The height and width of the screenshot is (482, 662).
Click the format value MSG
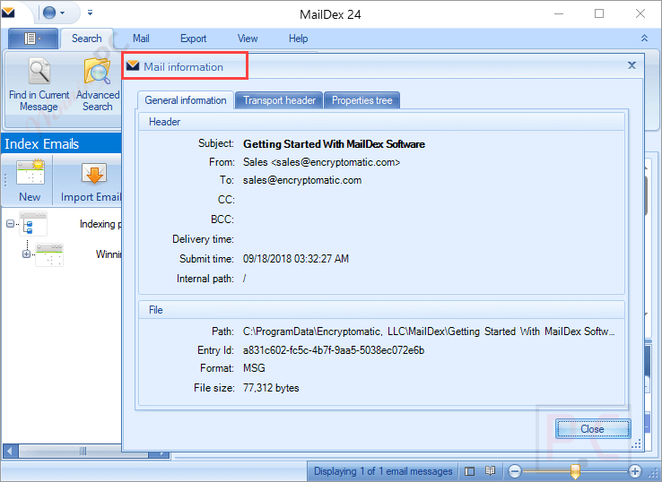pyautogui.click(x=254, y=368)
